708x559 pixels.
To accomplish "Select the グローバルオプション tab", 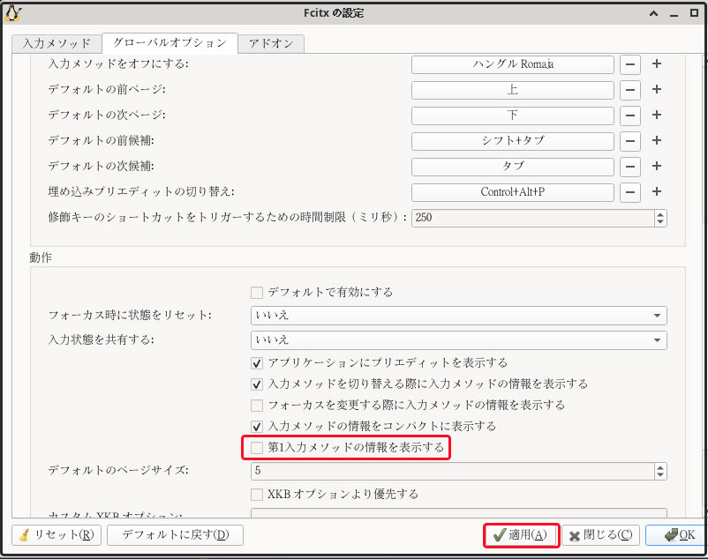I will click(169, 43).
